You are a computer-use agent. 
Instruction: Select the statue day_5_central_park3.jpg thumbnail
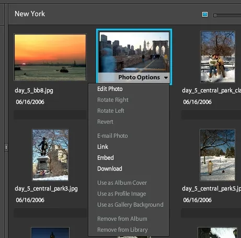coord(50,155)
